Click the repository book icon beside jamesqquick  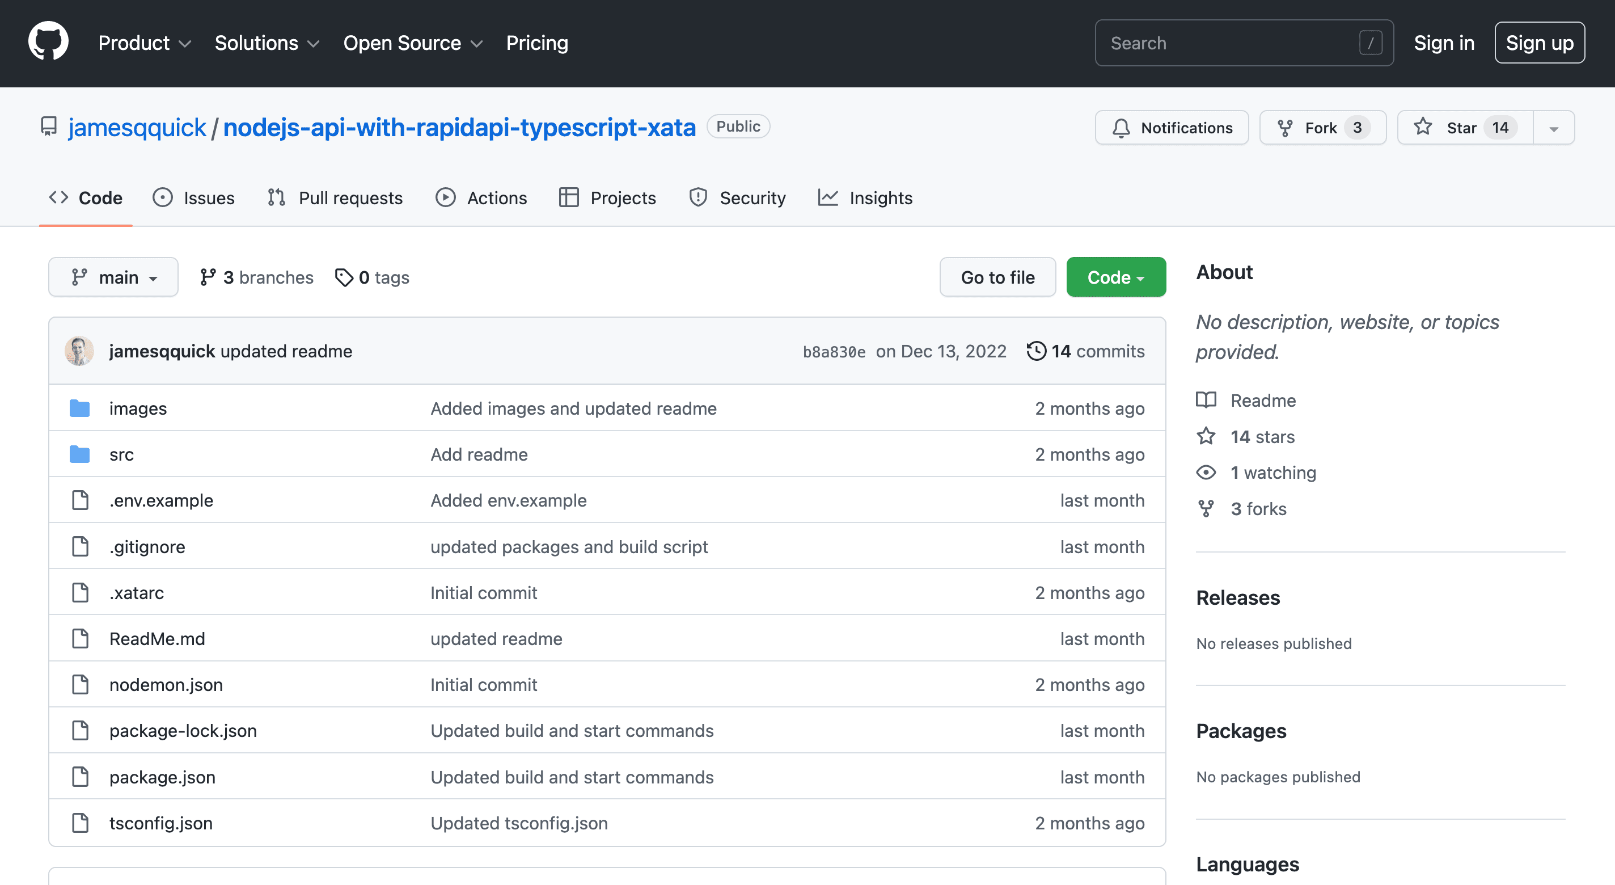pyautogui.click(x=49, y=127)
